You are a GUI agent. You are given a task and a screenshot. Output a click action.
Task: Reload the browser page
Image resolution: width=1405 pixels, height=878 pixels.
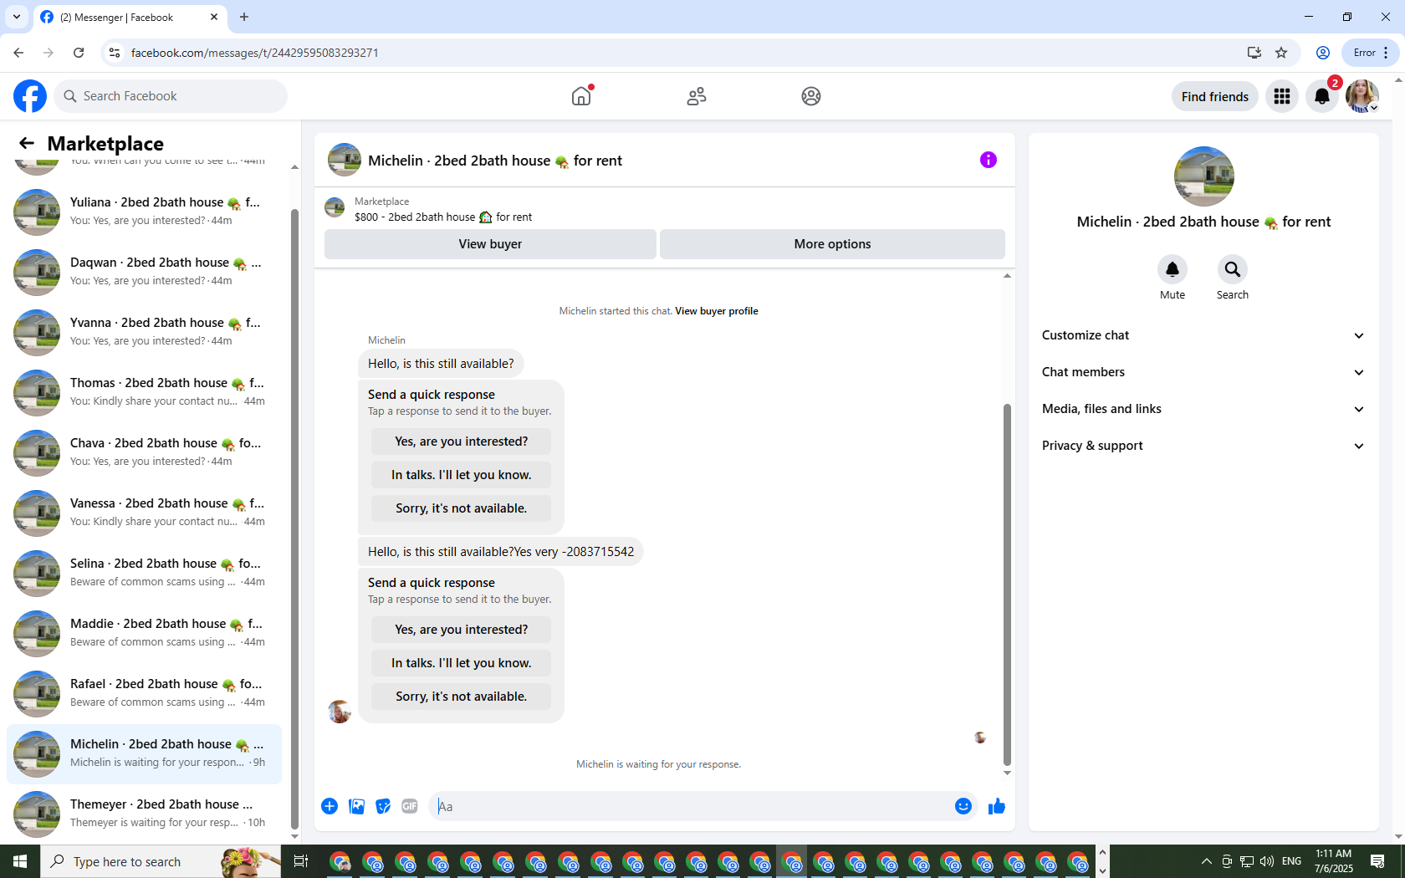click(x=79, y=53)
